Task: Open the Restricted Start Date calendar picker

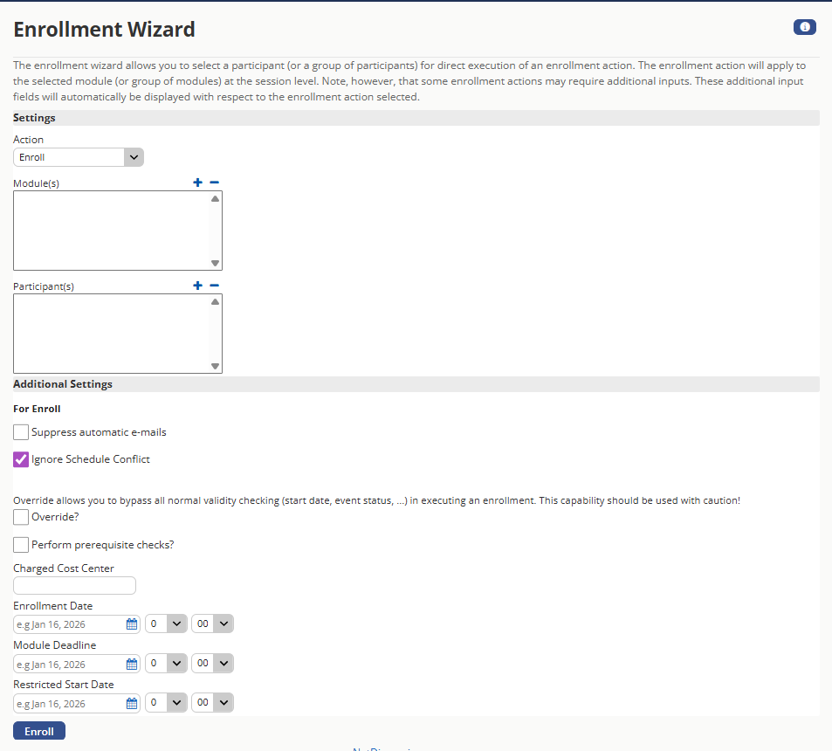Action: 132,703
